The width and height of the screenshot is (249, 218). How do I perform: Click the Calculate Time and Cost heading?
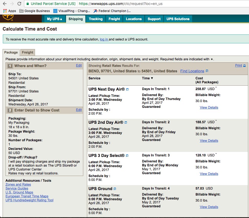click(x=30, y=29)
